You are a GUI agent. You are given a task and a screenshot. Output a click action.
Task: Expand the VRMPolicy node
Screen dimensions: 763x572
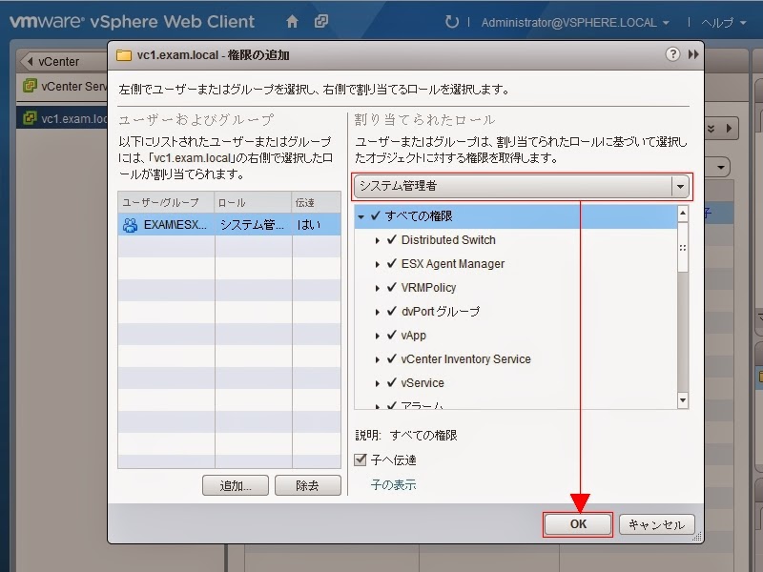click(x=377, y=288)
